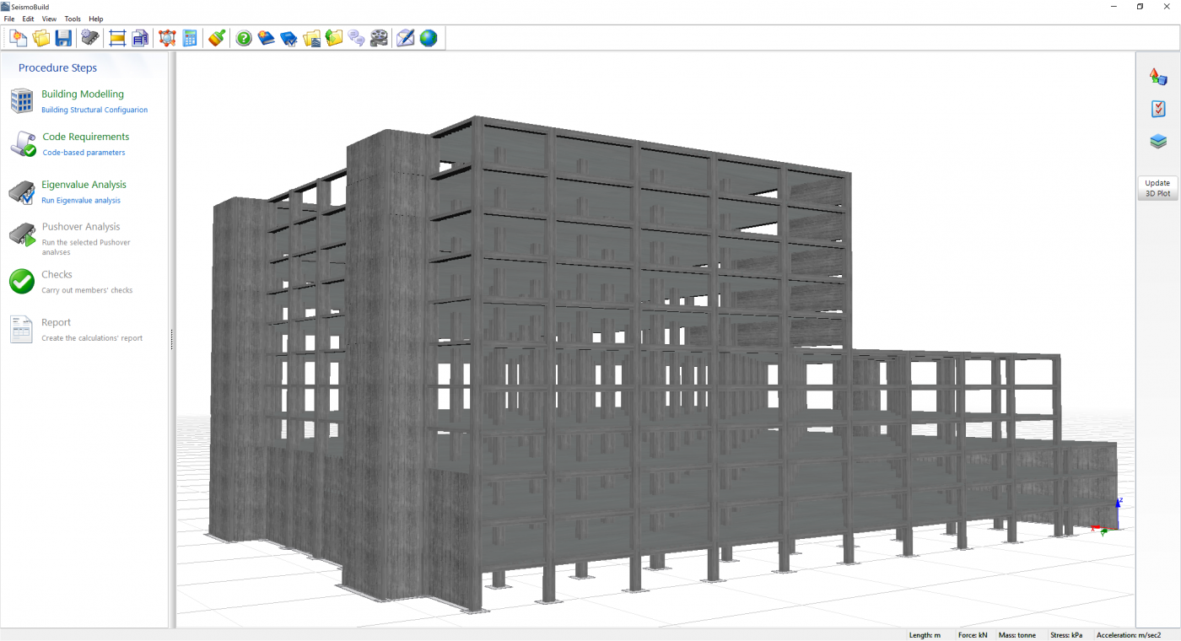Open the Building Modelling step

(x=83, y=94)
